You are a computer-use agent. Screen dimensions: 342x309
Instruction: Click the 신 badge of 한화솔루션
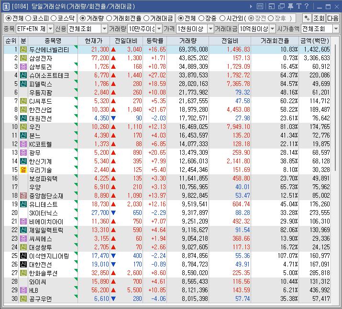[23, 273]
